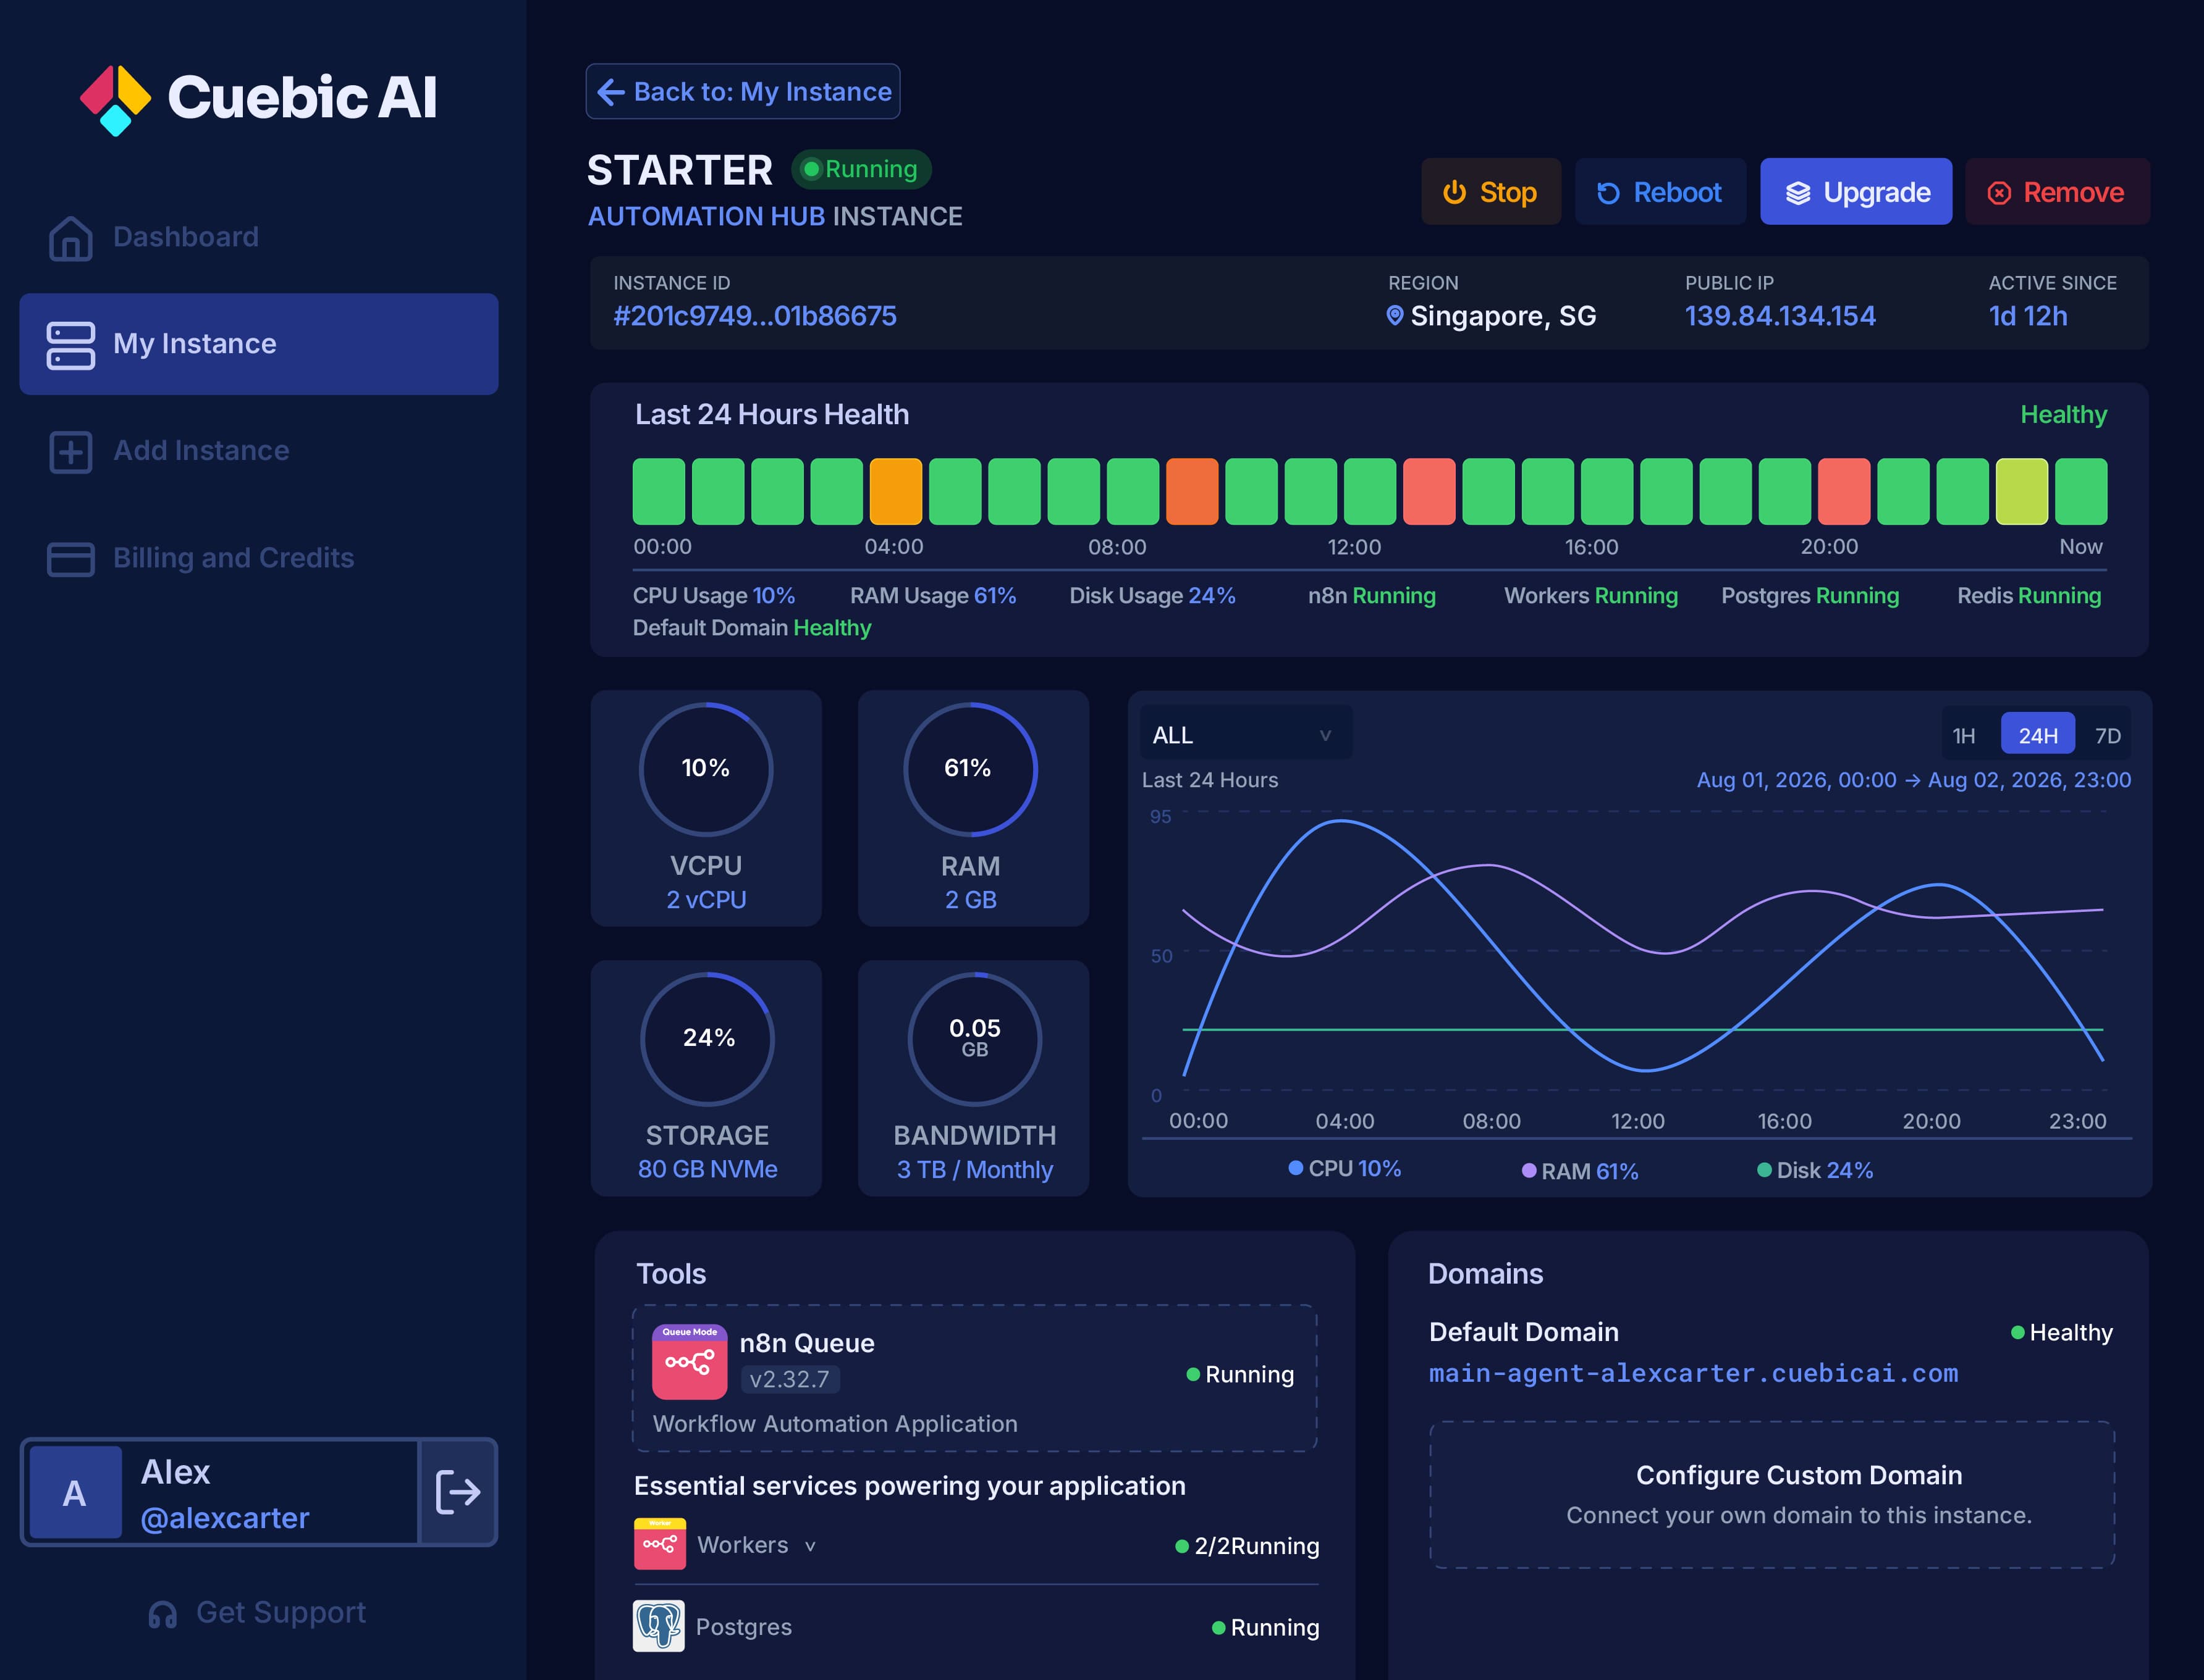The width and height of the screenshot is (2204, 1680).
Task: Select Billing and Credits menu item
Action: pyautogui.click(x=260, y=558)
